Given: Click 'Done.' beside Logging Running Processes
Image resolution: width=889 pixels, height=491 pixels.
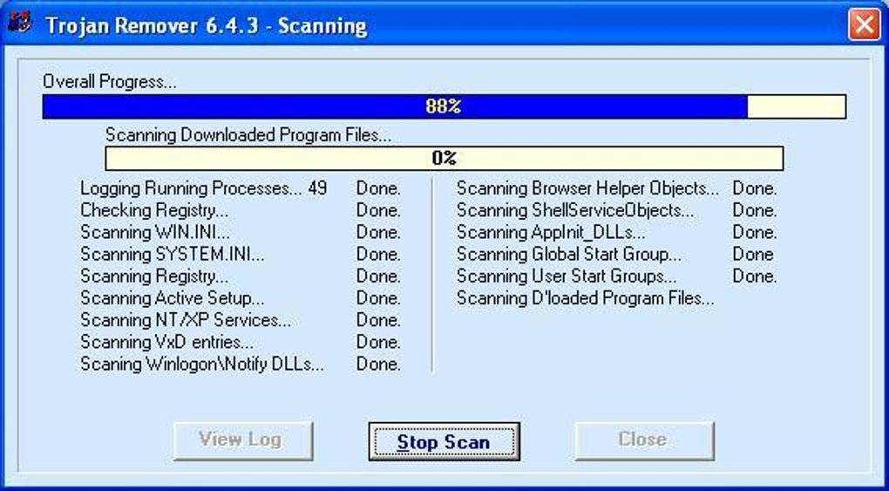Looking at the screenshot, I should point(378,188).
